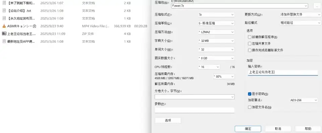Viewport: 322px width, 133px height.
Task: Select the VLC icon of ASMR video file
Action: (x=4, y=26)
